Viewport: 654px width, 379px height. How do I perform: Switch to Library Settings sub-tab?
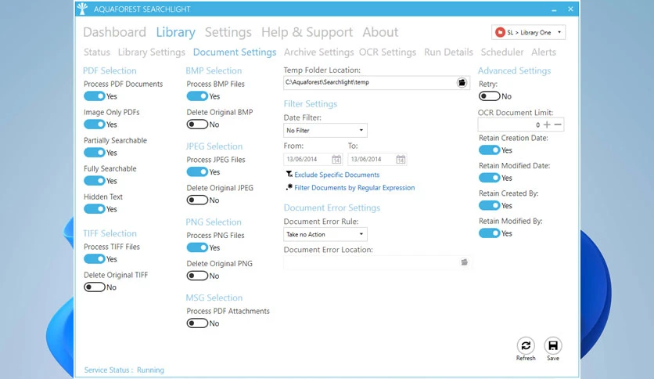pos(152,52)
